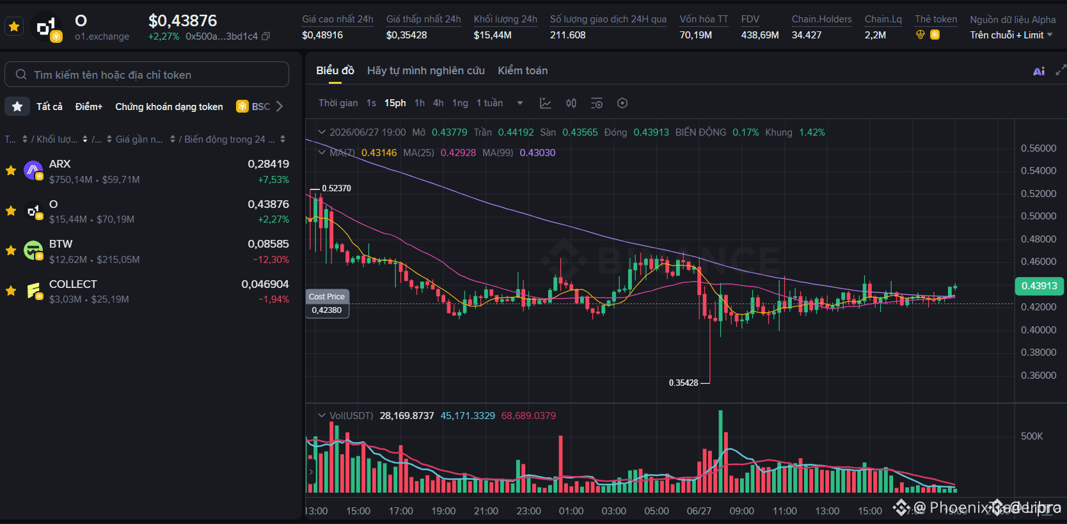Collapse the MA indicator legend chevron
The width and height of the screenshot is (1067, 524).
click(x=322, y=153)
